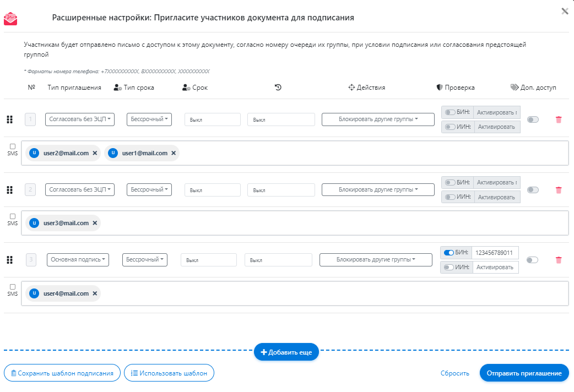This screenshot has height=392, width=574.
Task: Open 'Блокировать другие группы' dropdown in group 2
Action: click(x=378, y=190)
